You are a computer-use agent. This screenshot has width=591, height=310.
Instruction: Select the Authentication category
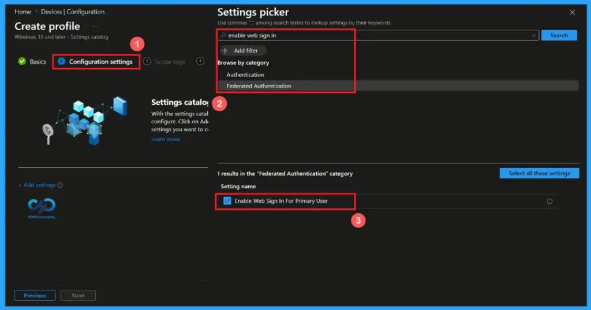[245, 74]
